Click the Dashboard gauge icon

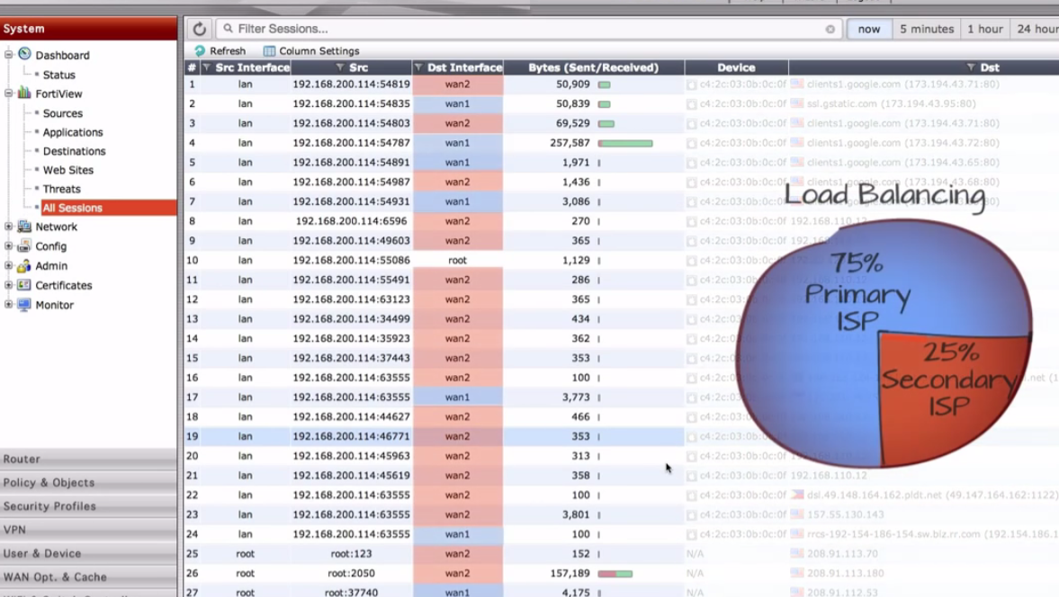(24, 54)
